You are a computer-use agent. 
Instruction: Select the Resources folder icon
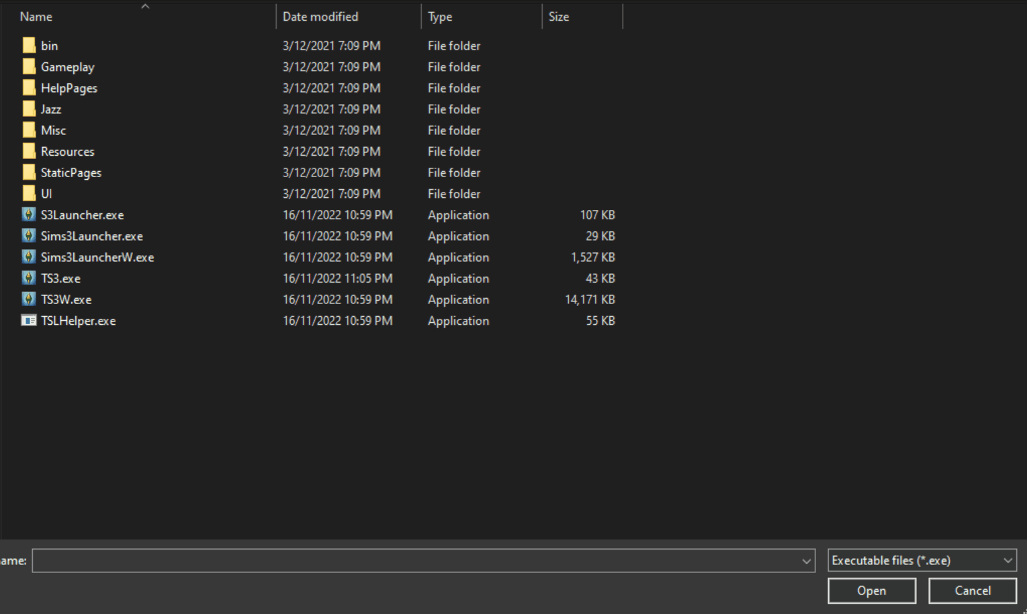29,152
